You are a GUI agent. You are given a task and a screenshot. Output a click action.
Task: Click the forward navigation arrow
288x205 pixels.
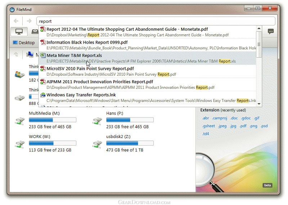(x=29, y=21)
